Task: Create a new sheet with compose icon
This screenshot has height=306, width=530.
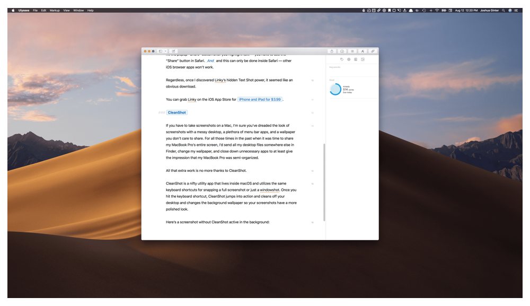Action: coord(173,51)
